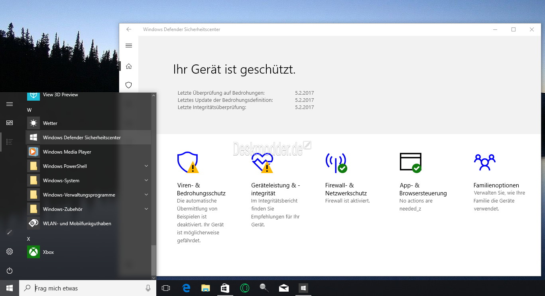Select the Defender Sicherheitscenter taskbar button
This screenshot has width=545, height=296.
point(303,288)
